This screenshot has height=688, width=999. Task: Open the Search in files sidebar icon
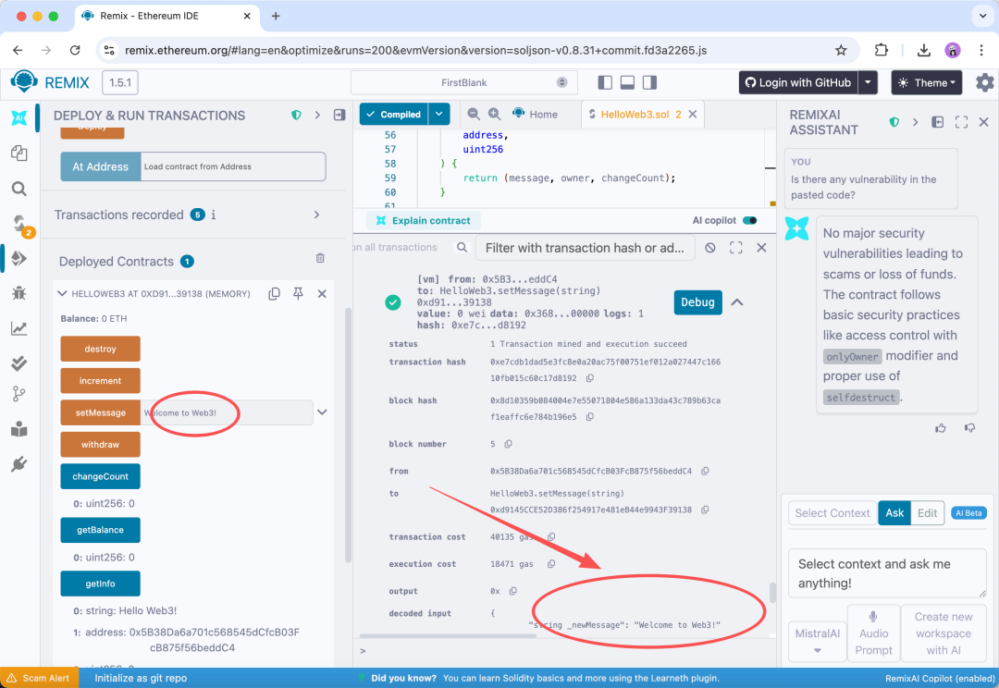click(x=19, y=189)
